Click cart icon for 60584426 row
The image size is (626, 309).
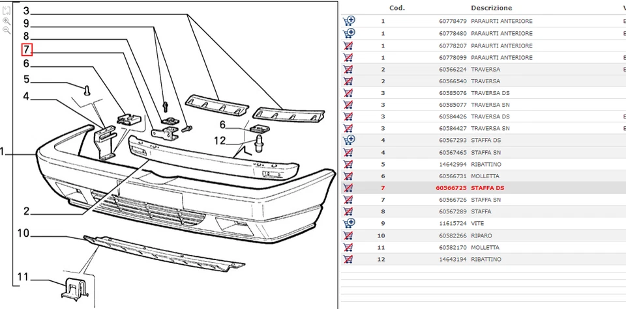coord(348,116)
